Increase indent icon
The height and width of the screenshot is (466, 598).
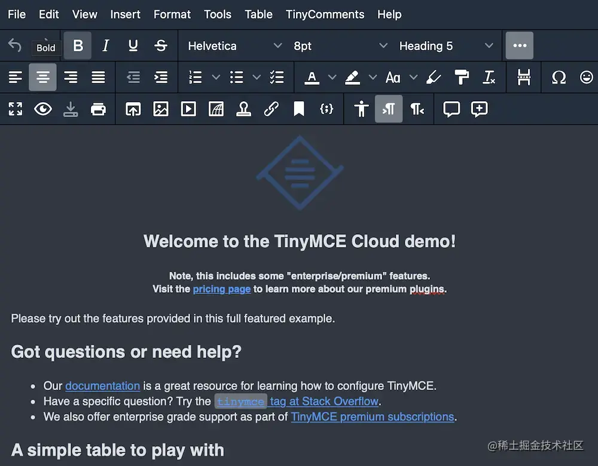(x=161, y=77)
